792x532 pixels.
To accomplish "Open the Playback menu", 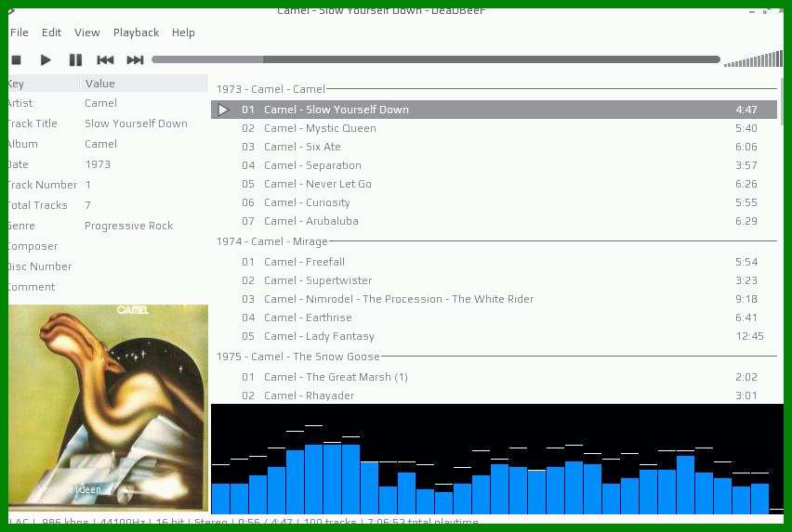I will [x=136, y=32].
